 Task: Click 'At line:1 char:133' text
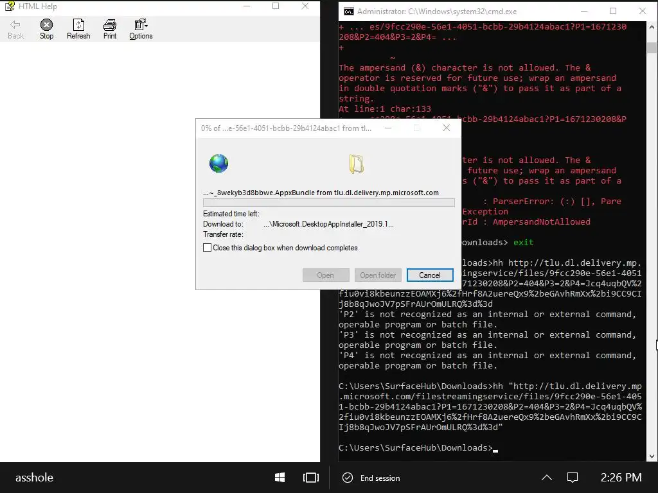coord(385,109)
